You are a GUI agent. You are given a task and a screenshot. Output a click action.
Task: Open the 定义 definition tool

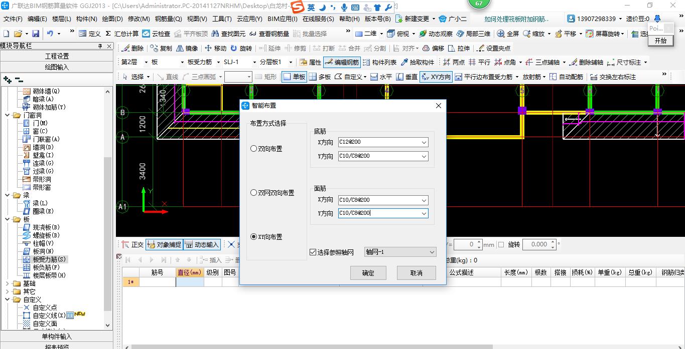click(x=90, y=34)
